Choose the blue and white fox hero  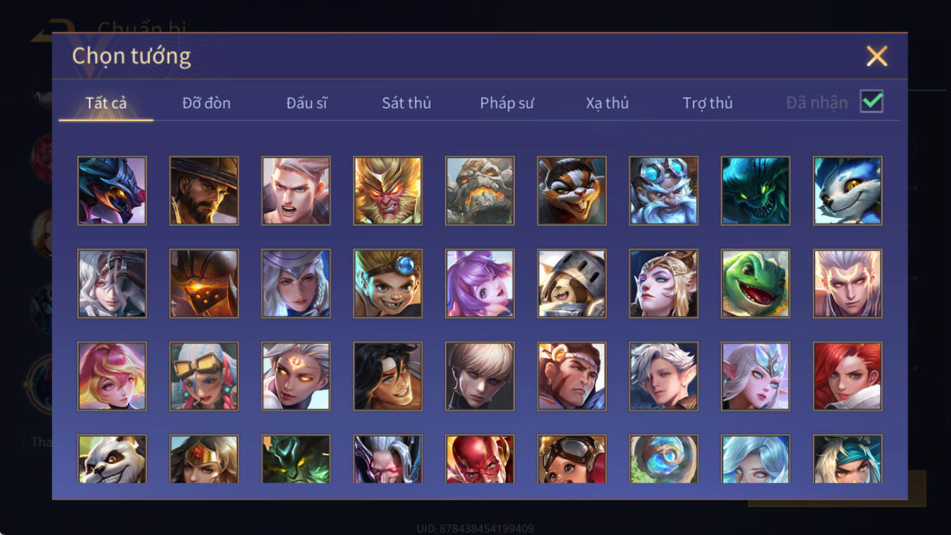tap(847, 191)
